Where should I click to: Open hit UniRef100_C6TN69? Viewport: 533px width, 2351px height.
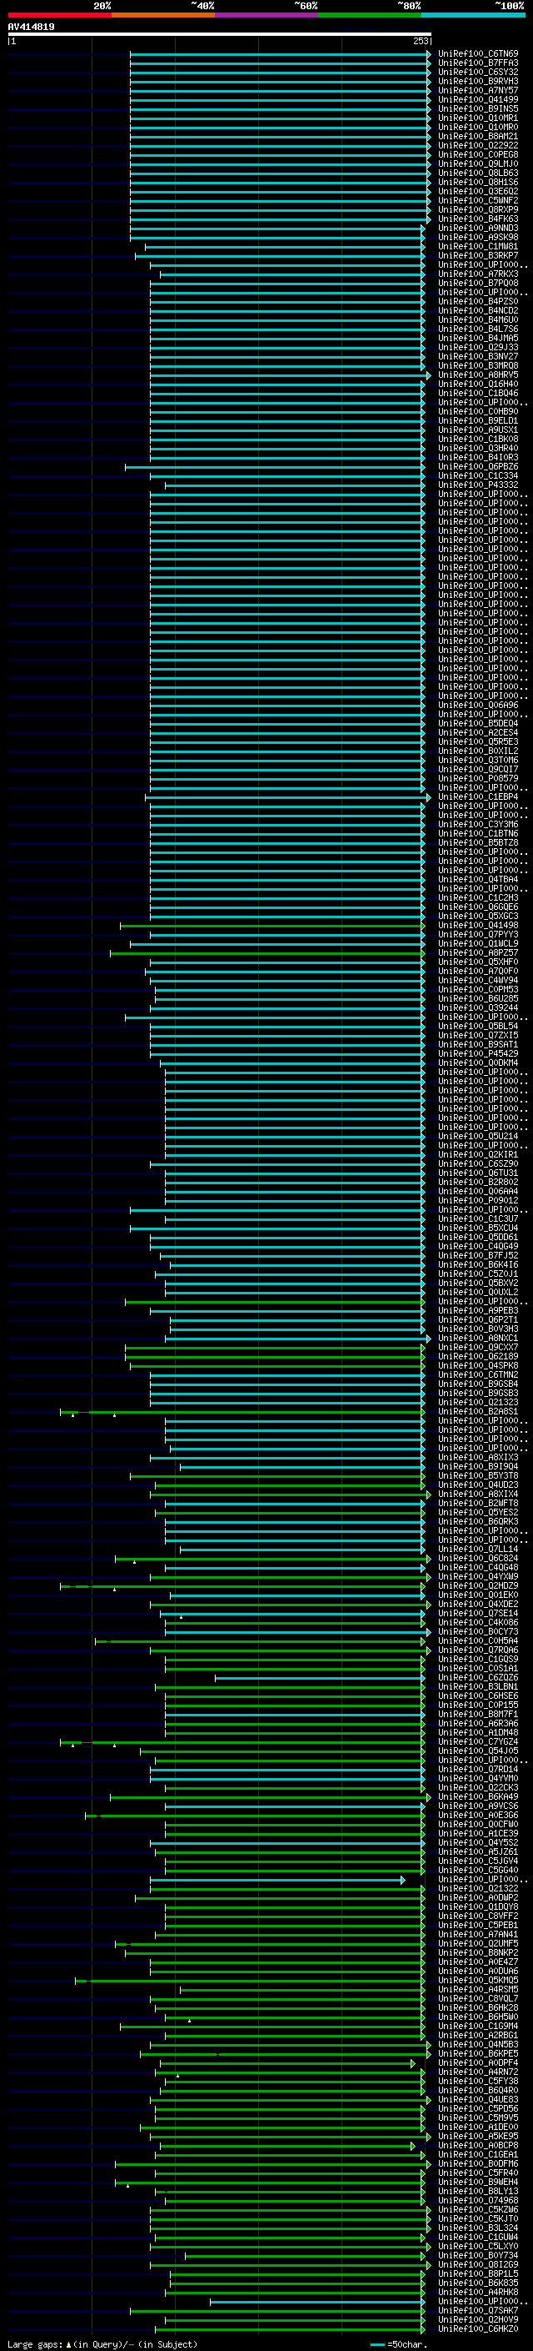pos(478,54)
